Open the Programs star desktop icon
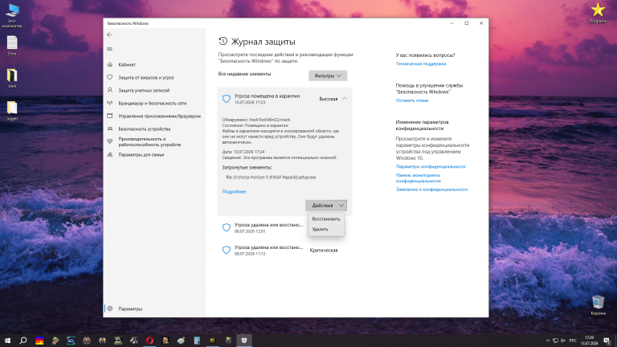The height and width of the screenshot is (347, 617). pos(598,13)
